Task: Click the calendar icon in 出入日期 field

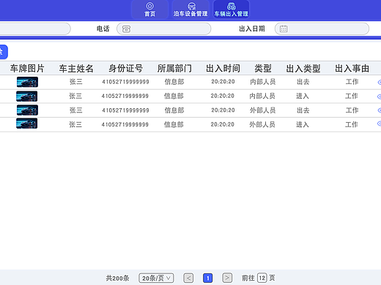Action: [x=284, y=28]
